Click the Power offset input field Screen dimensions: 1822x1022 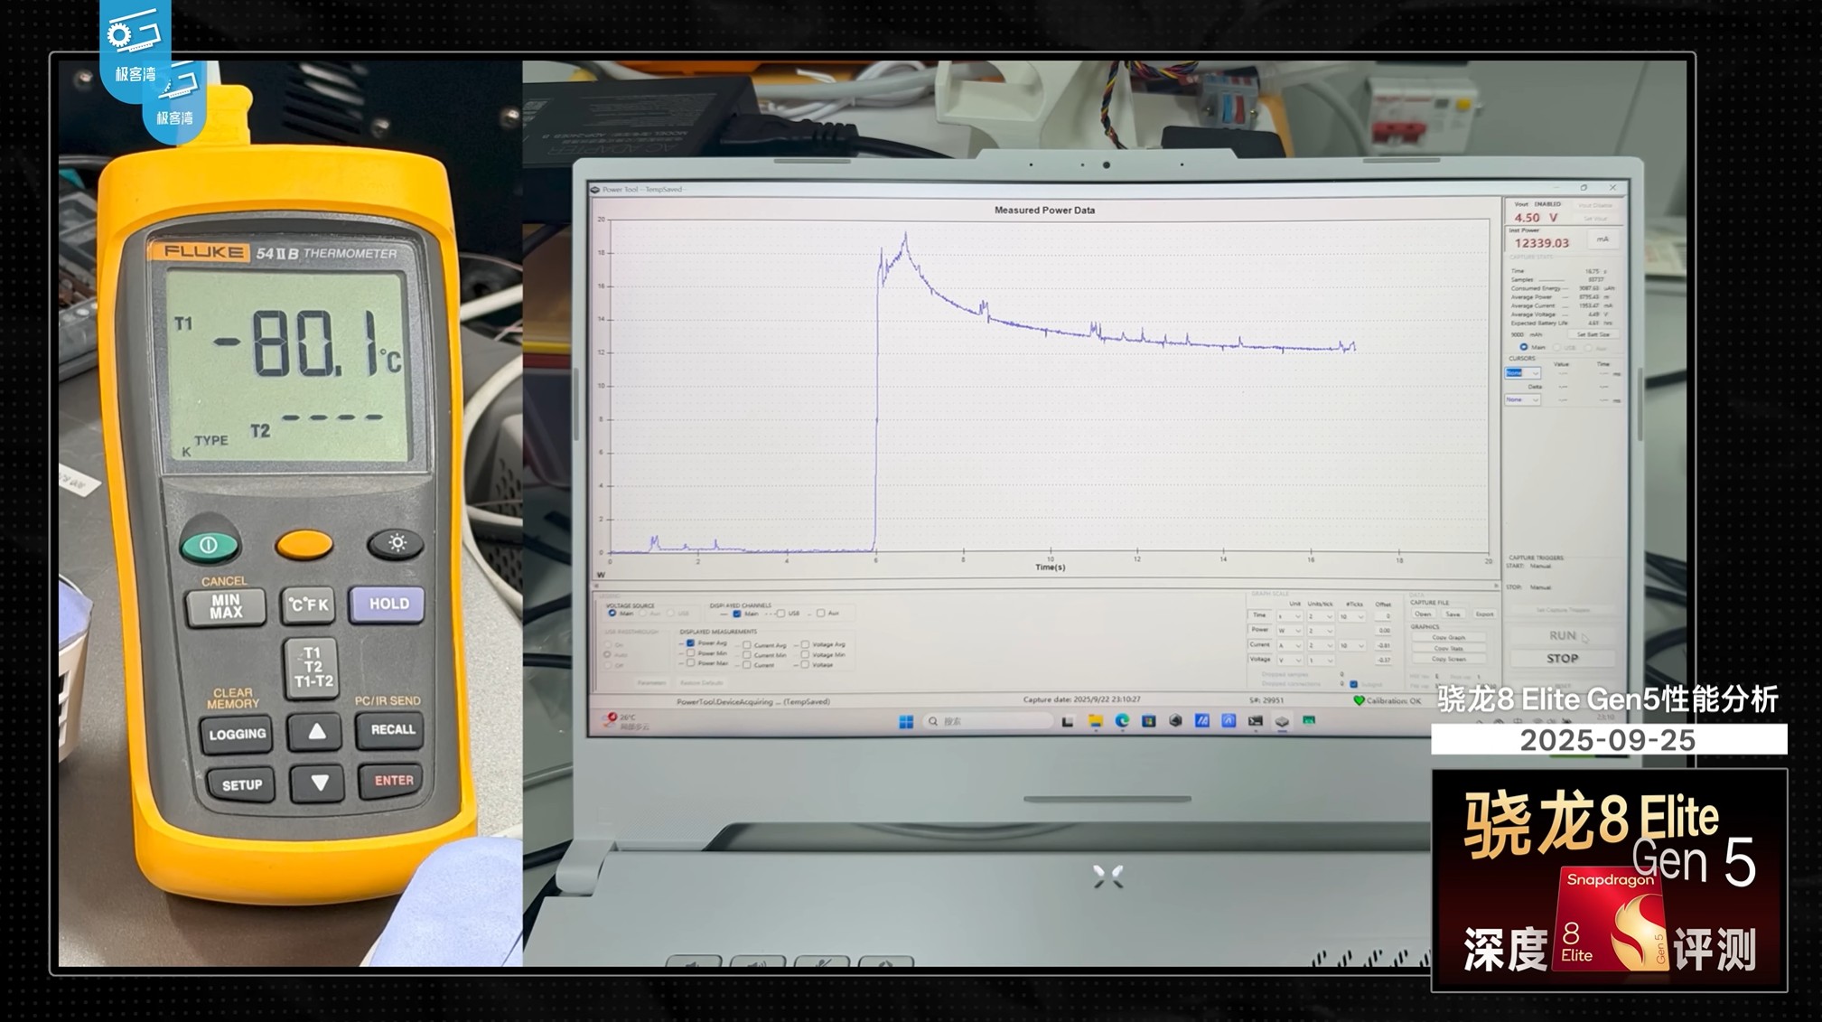click(1384, 631)
